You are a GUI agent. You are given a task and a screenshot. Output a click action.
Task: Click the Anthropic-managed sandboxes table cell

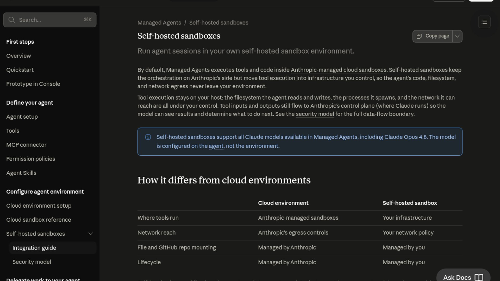tap(298, 218)
